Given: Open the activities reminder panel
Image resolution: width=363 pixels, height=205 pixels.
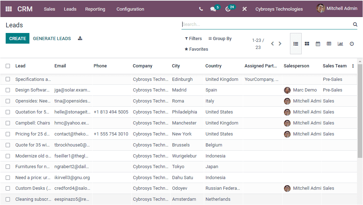Looking at the screenshot, I should click(x=228, y=9).
